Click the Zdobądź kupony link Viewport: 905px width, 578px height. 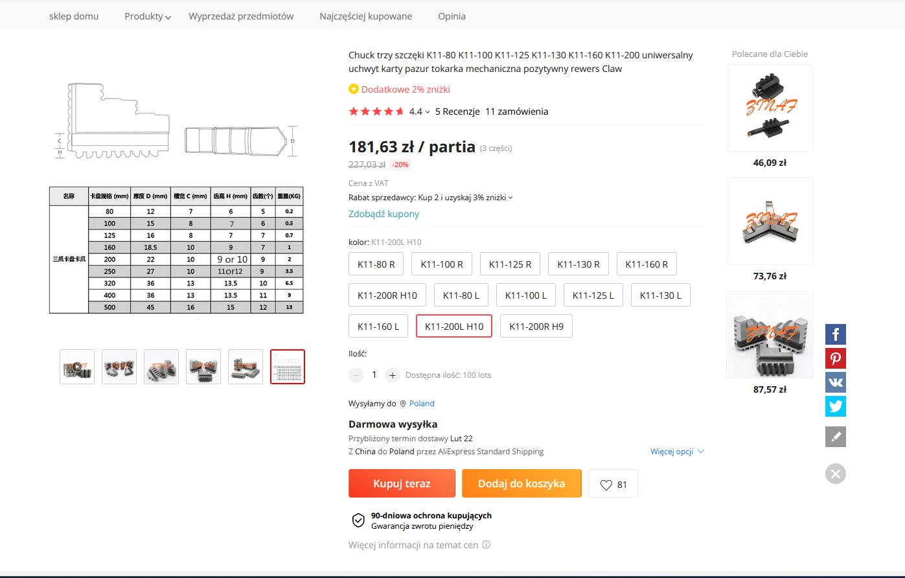[x=384, y=214]
